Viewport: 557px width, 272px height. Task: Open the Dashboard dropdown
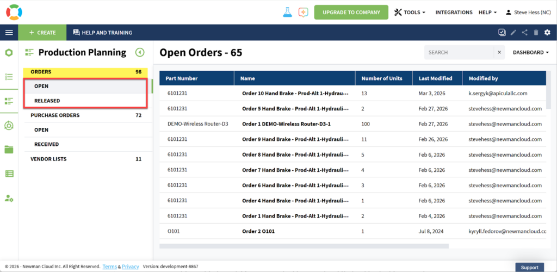pos(530,53)
